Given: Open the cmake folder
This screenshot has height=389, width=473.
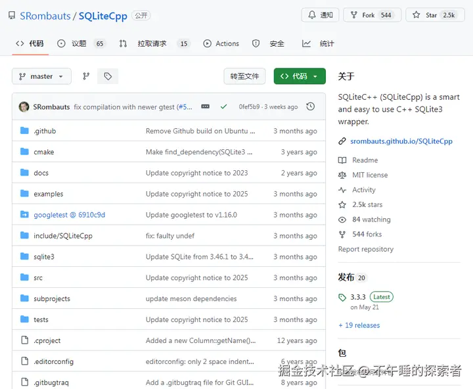Looking at the screenshot, I should click(x=44, y=152).
